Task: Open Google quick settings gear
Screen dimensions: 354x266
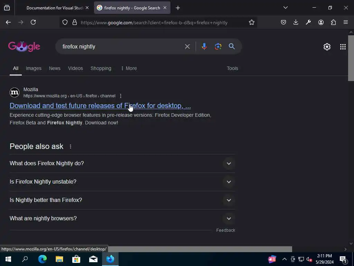Action: point(327,47)
